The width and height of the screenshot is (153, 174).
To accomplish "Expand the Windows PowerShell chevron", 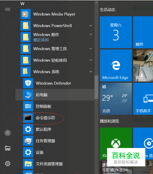I will (91, 26).
